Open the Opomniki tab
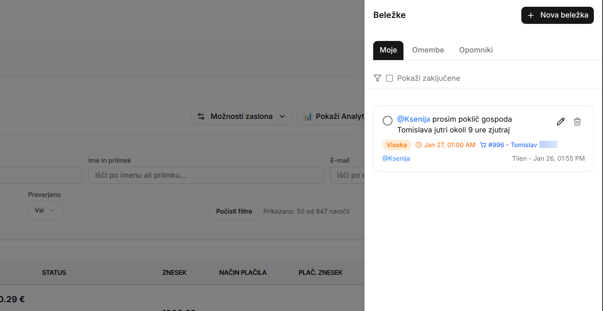 tap(476, 50)
